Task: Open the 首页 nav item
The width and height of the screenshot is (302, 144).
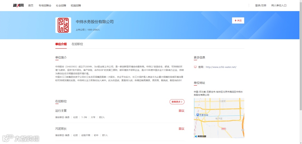Action: coord(31,6)
